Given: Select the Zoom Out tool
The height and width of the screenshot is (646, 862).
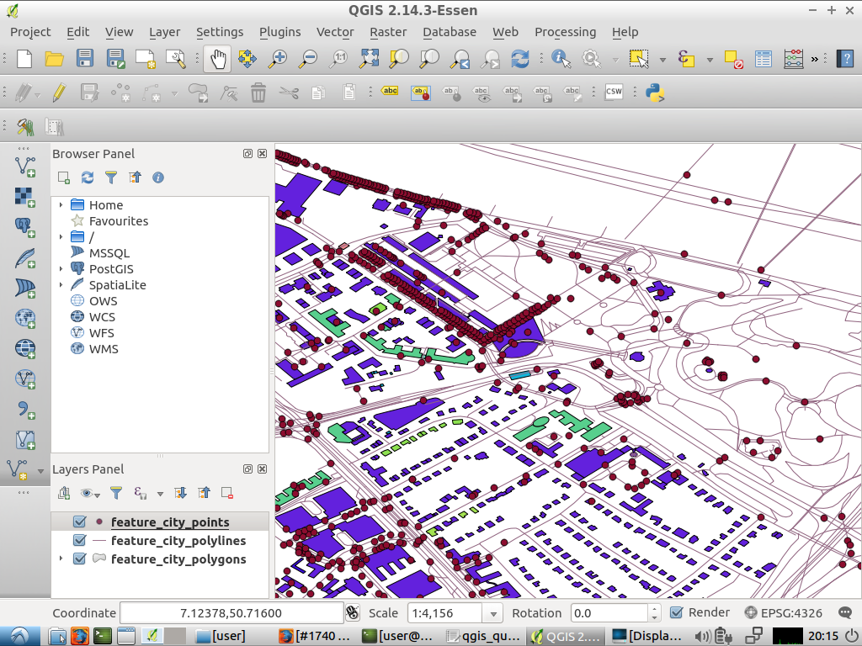Looking at the screenshot, I should [308, 58].
